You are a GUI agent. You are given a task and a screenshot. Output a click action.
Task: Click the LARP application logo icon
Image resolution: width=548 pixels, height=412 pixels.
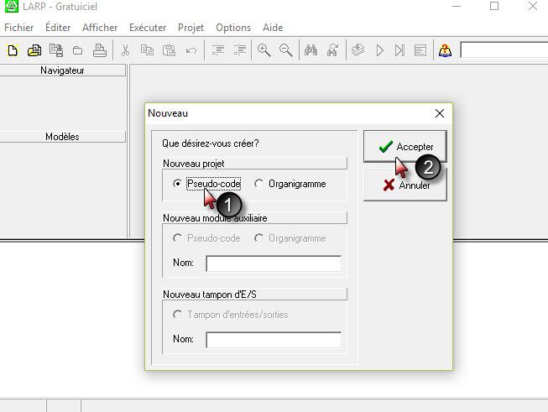click(x=11, y=6)
